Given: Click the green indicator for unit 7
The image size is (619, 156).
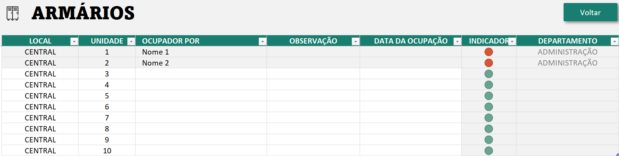Looking at the screenshot, I should [489, 118].
